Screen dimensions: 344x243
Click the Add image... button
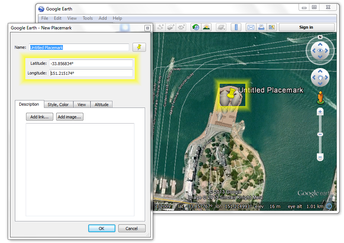point(70,117)
